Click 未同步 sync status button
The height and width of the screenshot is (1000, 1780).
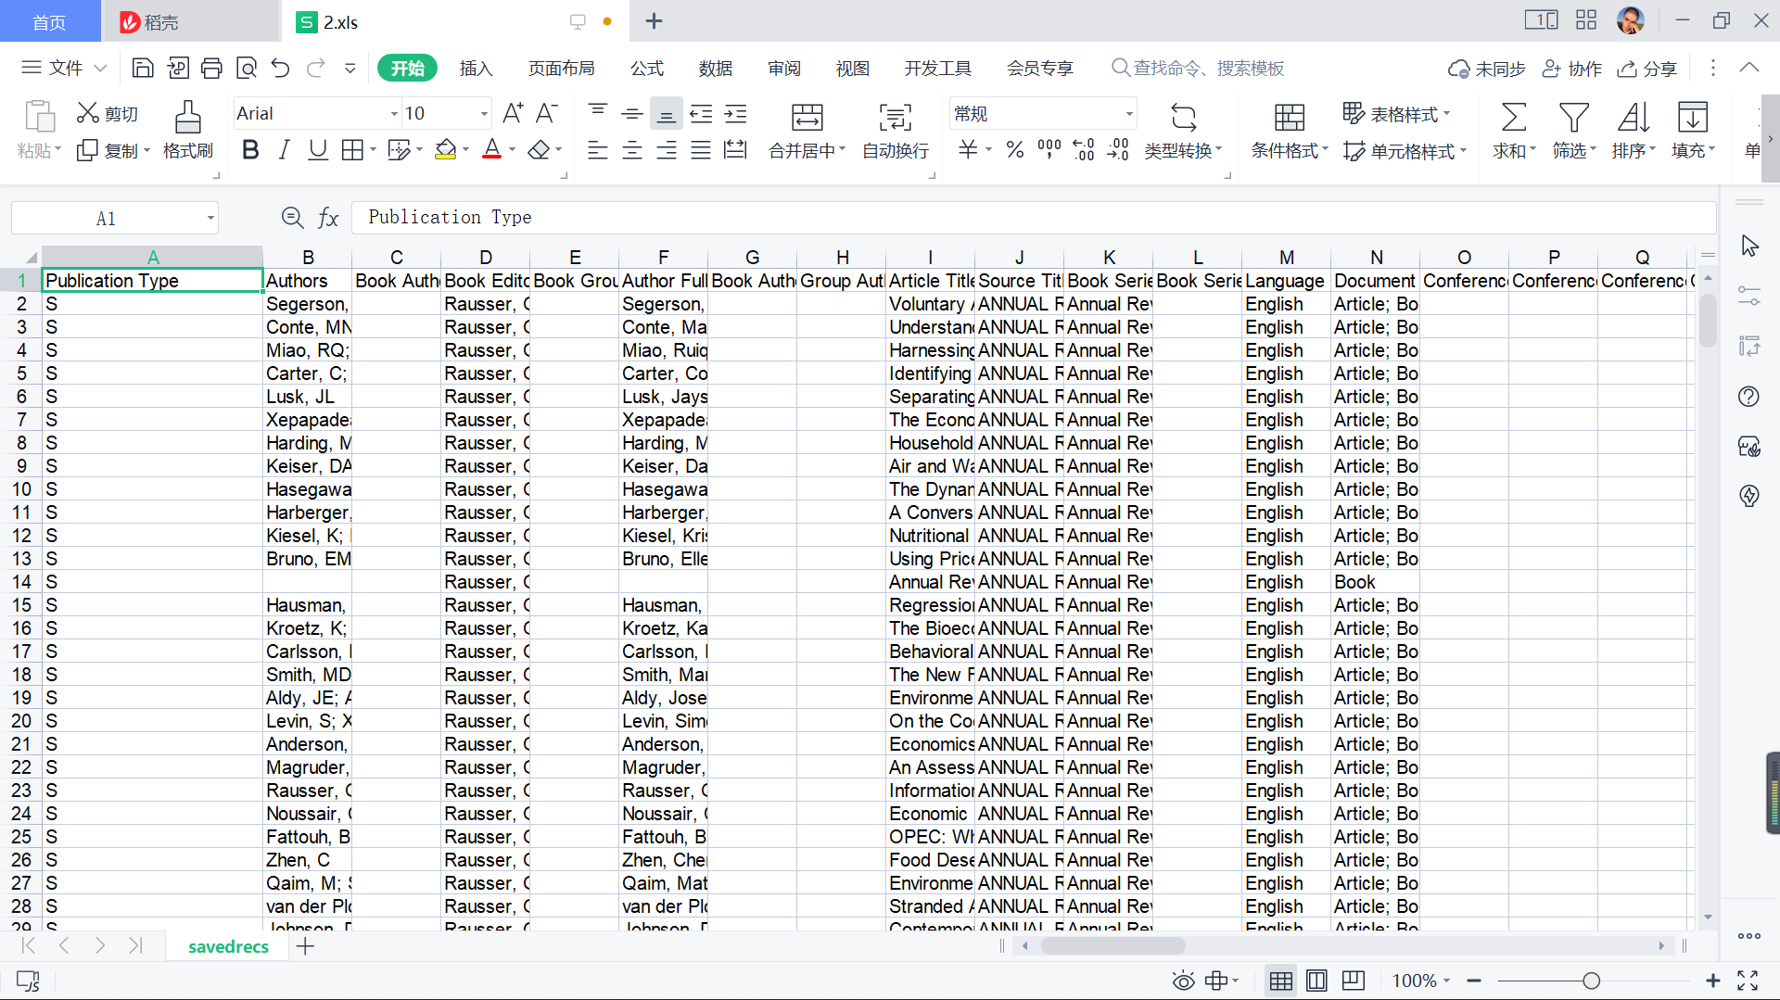(1487, 69)
